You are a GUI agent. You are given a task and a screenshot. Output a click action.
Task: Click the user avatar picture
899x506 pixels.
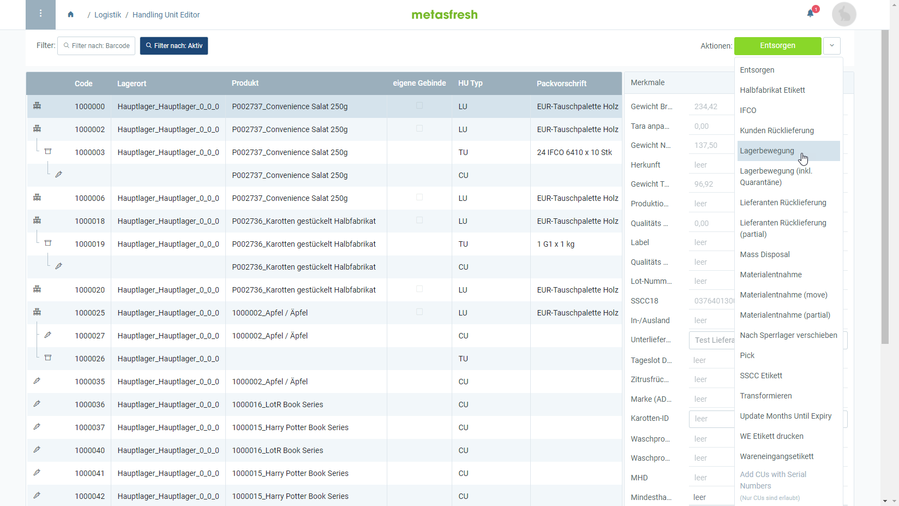(843, 14)
